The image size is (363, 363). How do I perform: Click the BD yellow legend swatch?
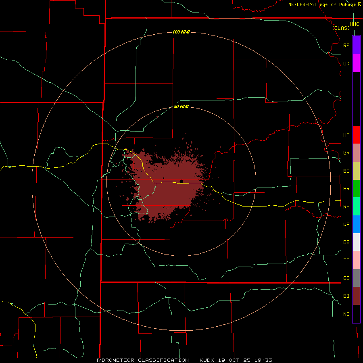pos(356,171)
